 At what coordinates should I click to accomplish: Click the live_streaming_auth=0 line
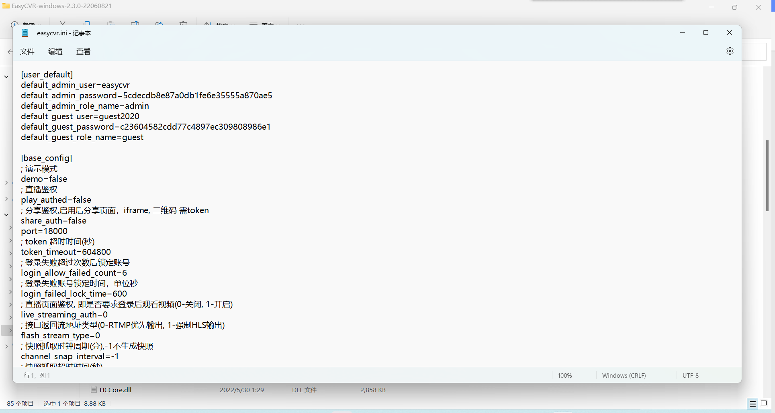(x=64, y=314)
